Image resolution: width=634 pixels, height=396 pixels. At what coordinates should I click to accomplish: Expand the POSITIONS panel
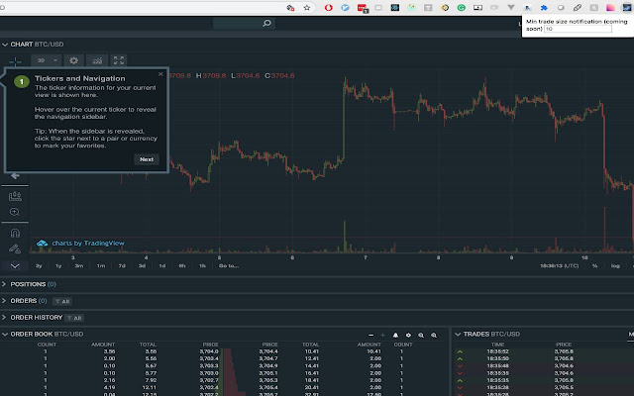tap(4, 284)
